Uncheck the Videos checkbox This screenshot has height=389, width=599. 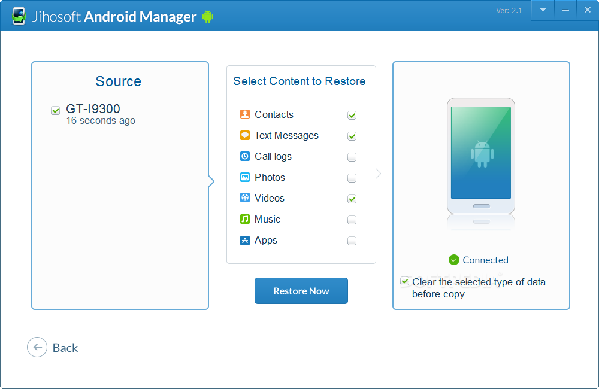point(352,199)
